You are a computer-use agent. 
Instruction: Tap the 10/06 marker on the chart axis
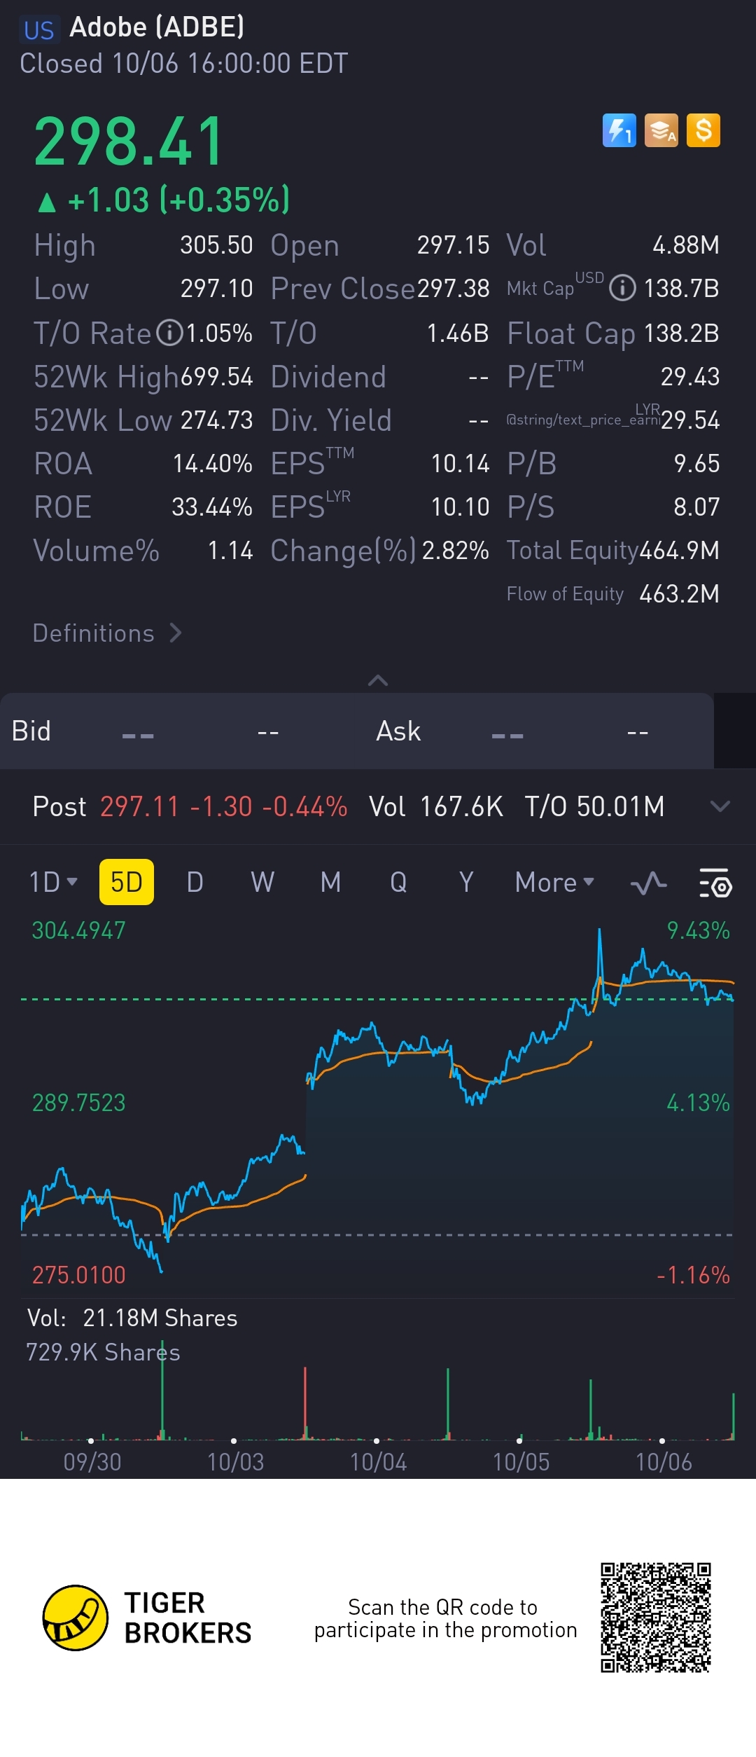(x=662, y=1441)
